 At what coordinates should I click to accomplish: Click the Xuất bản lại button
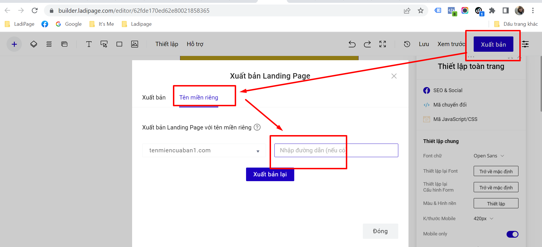270,174
